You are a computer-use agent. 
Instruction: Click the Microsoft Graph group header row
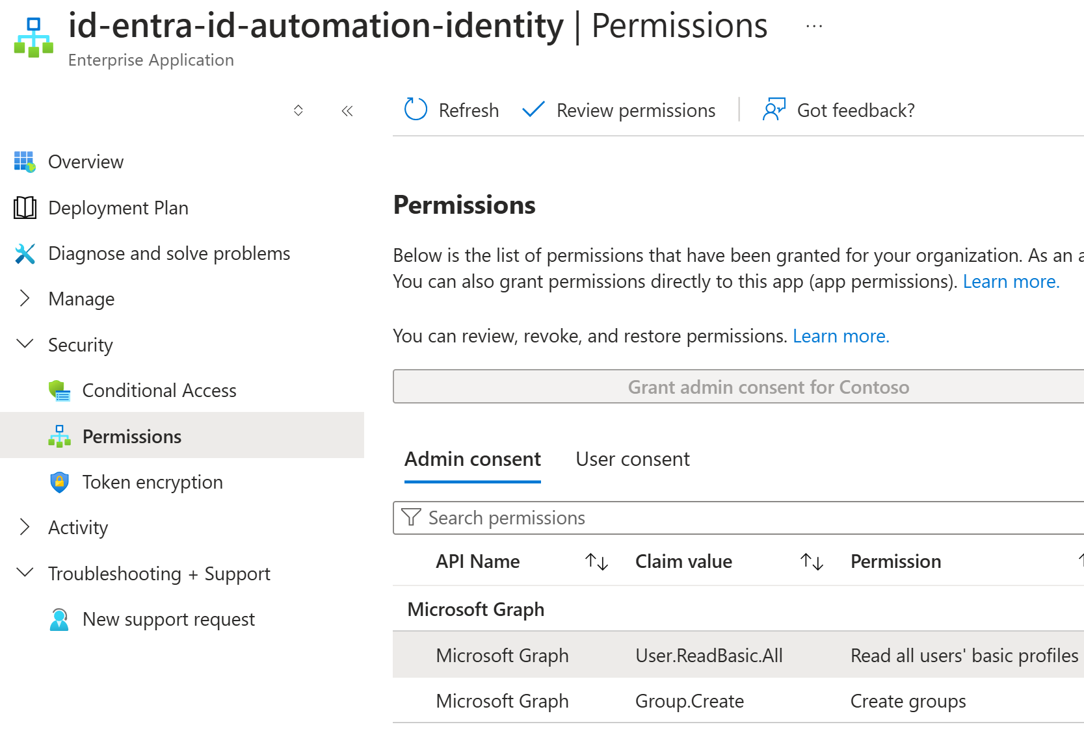(x=738, y=609)
